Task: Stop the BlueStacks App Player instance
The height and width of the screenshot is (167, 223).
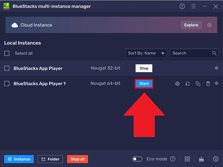Action: coord(144,68)
